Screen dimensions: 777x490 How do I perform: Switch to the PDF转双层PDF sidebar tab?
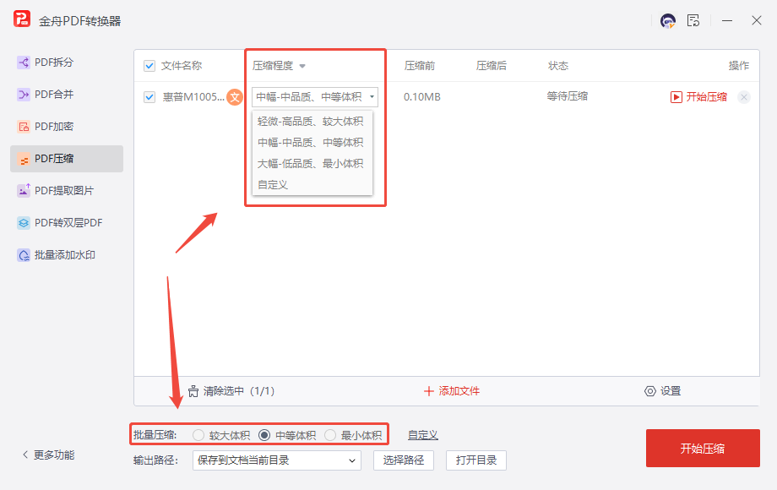[67, 223]
